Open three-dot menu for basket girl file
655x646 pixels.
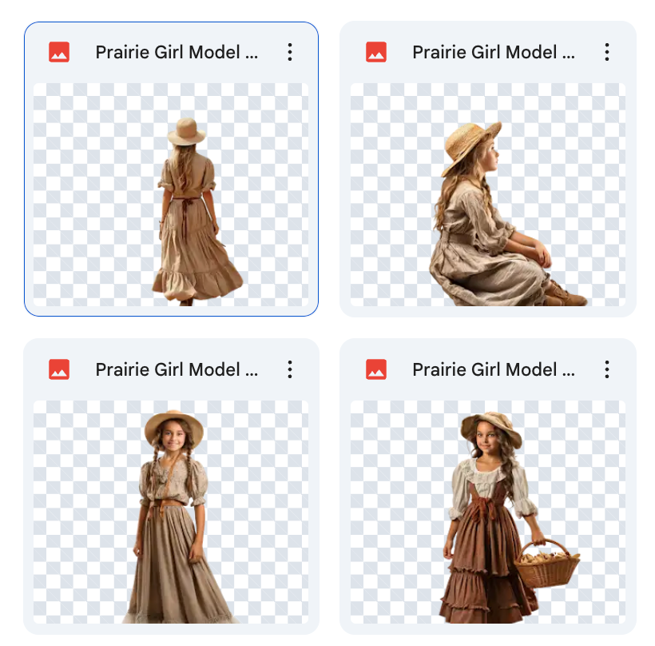[x=606, y=369]
